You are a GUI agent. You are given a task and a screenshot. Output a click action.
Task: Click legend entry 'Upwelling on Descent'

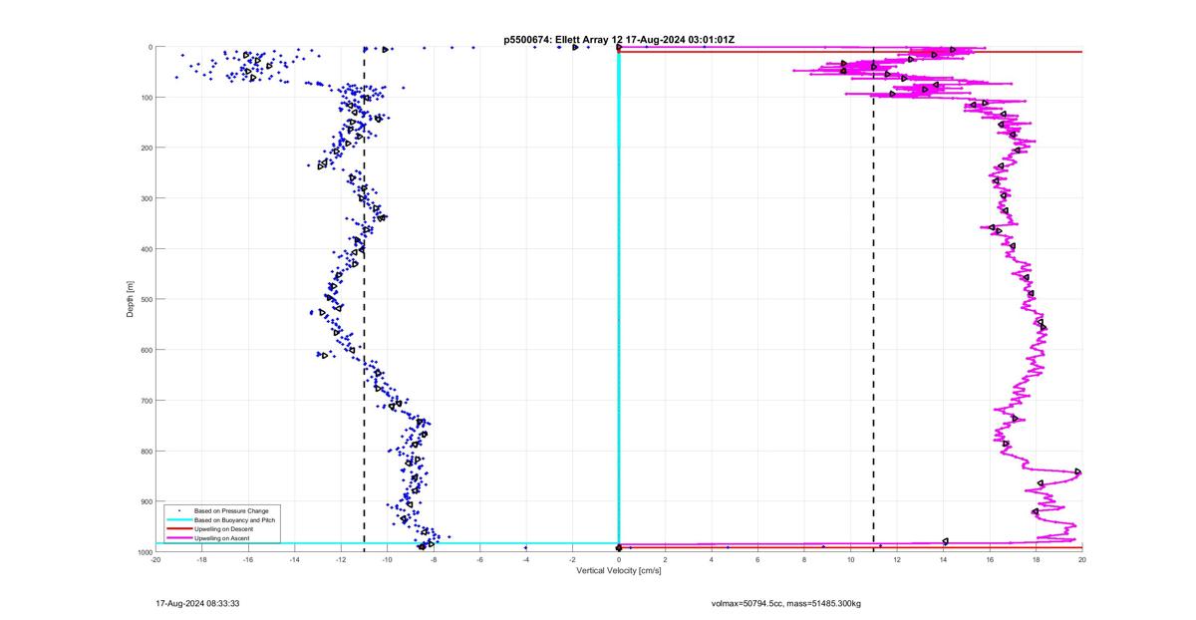pyautogui.click(x=226, y=529)
